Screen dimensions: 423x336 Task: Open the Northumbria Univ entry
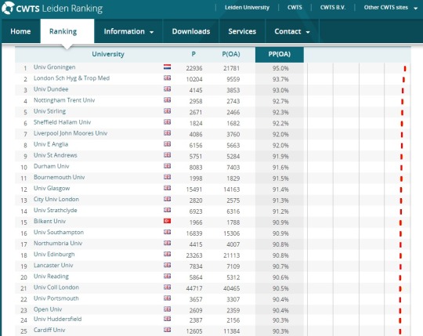point(58,244)
